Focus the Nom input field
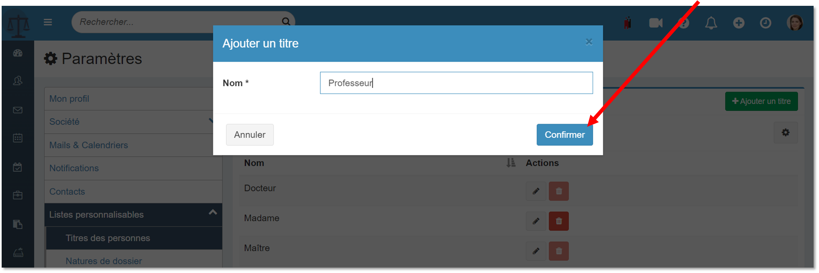 456,83
